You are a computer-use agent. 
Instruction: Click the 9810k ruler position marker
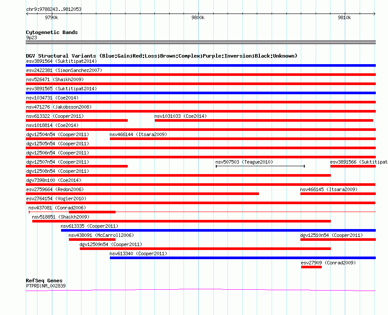[344, 17]
